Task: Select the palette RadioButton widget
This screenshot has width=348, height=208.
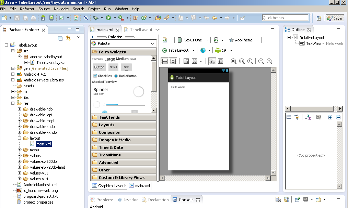Action: [125, 76]
